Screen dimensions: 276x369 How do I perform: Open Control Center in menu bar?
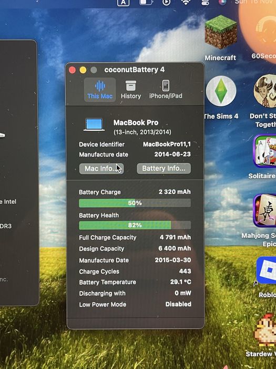pyautogui.click(x=205, y=2)
